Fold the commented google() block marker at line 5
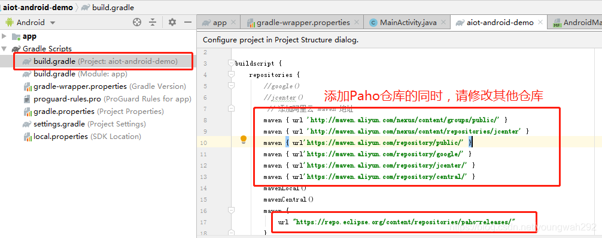 [x=231, y=86]
